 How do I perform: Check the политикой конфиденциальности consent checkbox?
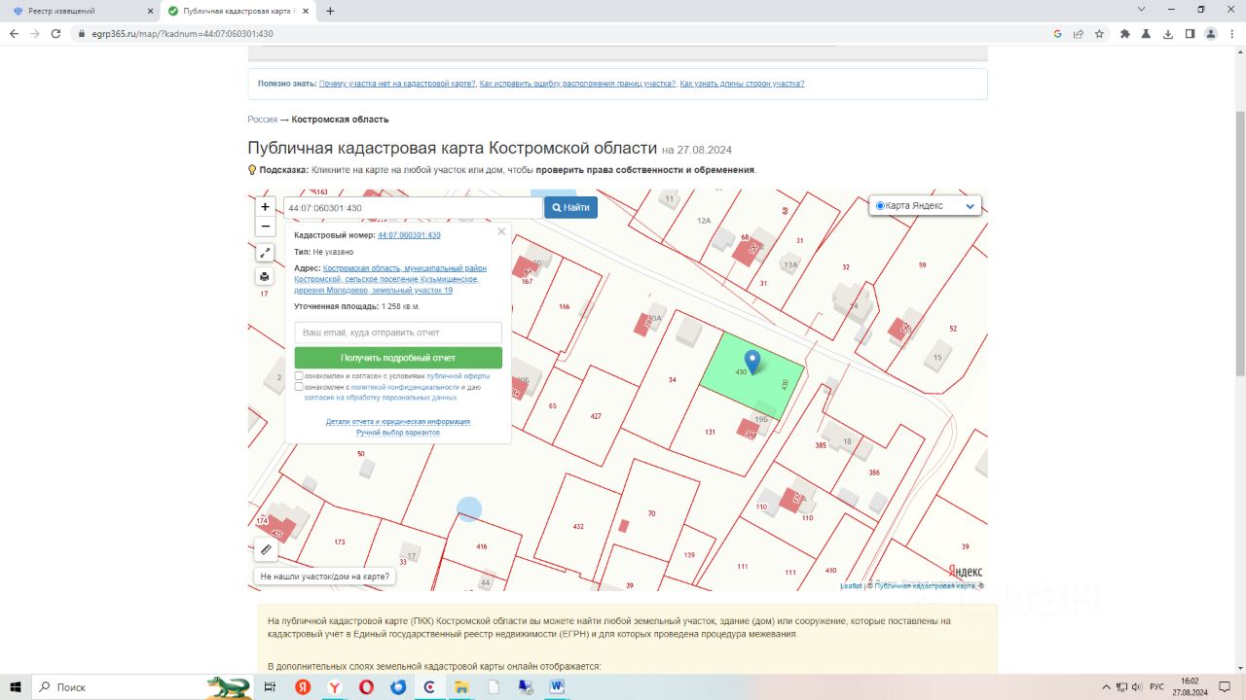(x=299, y=387)
